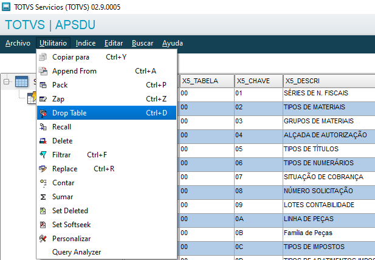This screenshot has width=375, height=260.
Task: Click the Copiar para menu icon
Action: coord(43,57)
